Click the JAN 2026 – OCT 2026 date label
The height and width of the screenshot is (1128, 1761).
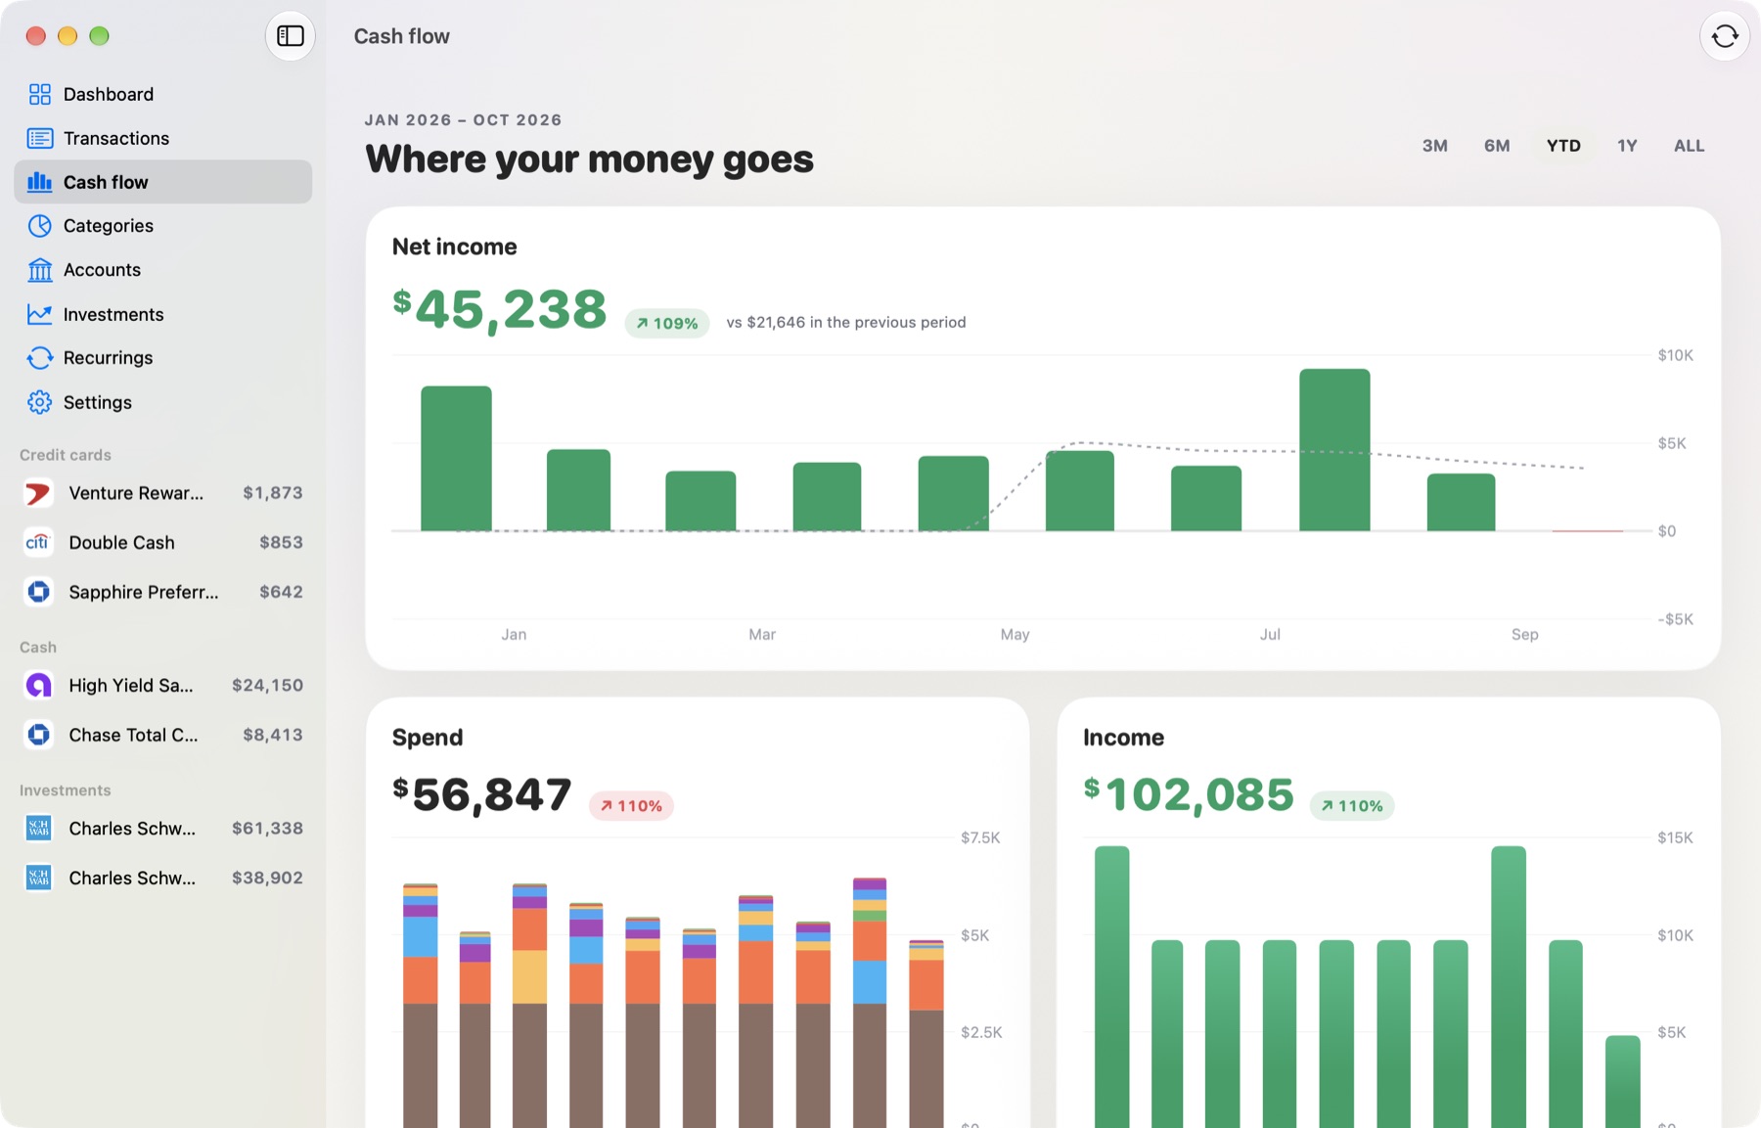[464, 120]
